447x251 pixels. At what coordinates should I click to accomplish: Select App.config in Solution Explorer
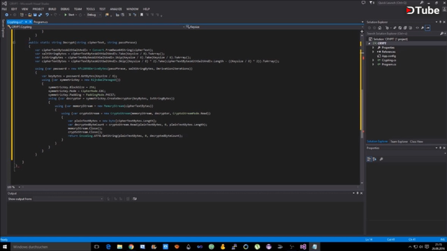click(388, 56)
